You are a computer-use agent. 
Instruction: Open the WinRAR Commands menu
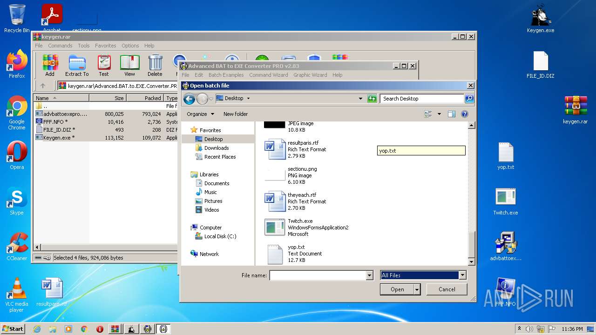coord(60,46)
